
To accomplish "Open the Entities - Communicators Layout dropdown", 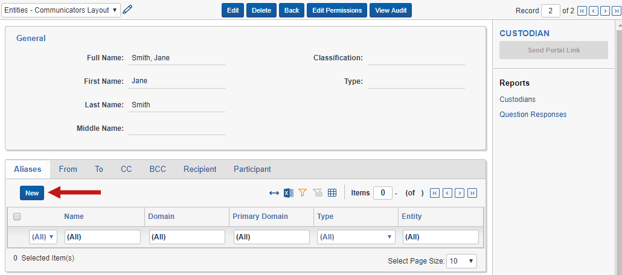I will click(61, 10).
